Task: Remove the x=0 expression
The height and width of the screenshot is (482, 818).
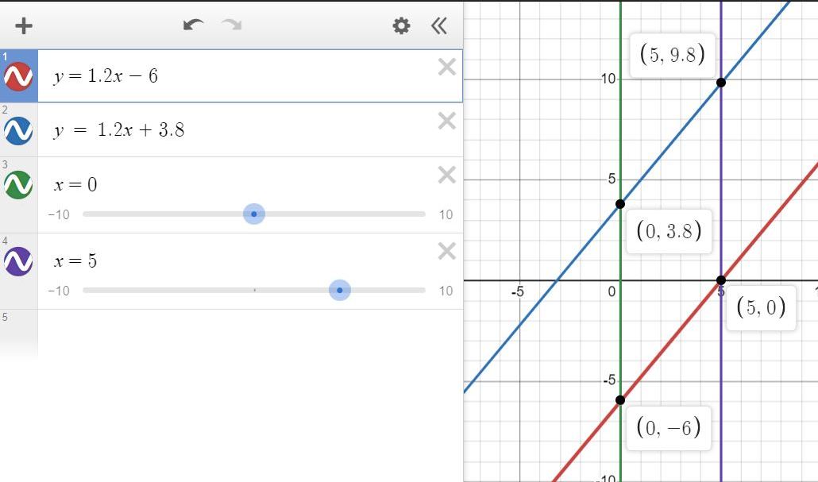Action: (447, 175)
